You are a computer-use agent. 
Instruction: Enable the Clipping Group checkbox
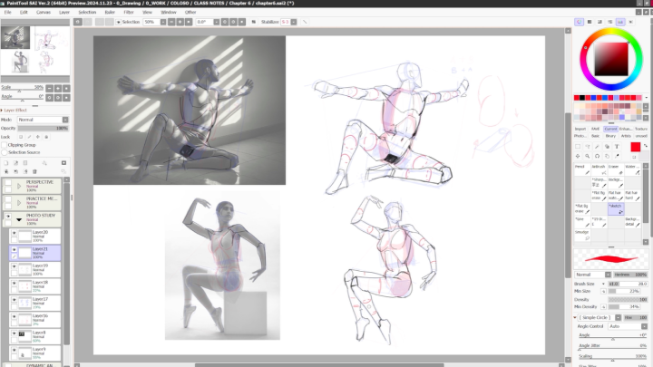coord(5,145)
